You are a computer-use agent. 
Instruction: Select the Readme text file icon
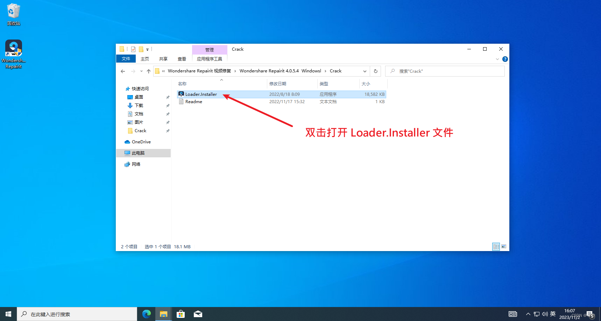click(181, 101)
